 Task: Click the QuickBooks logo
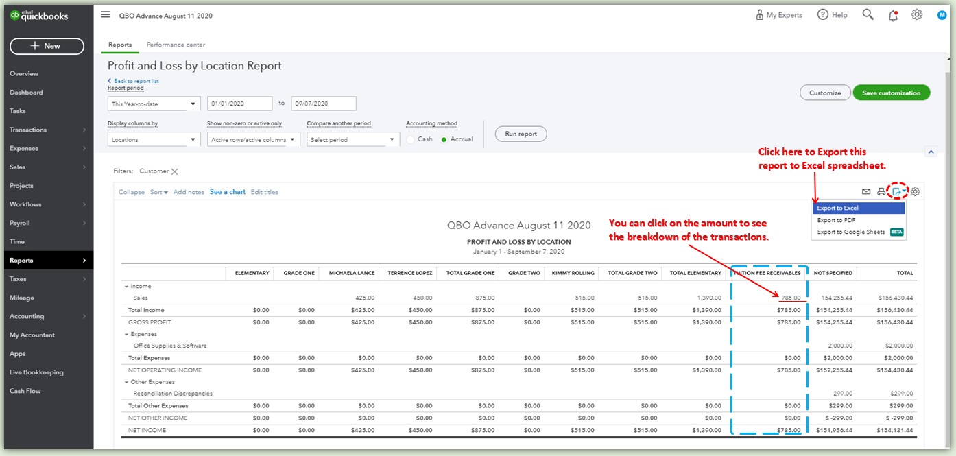(x=39, y=16)
